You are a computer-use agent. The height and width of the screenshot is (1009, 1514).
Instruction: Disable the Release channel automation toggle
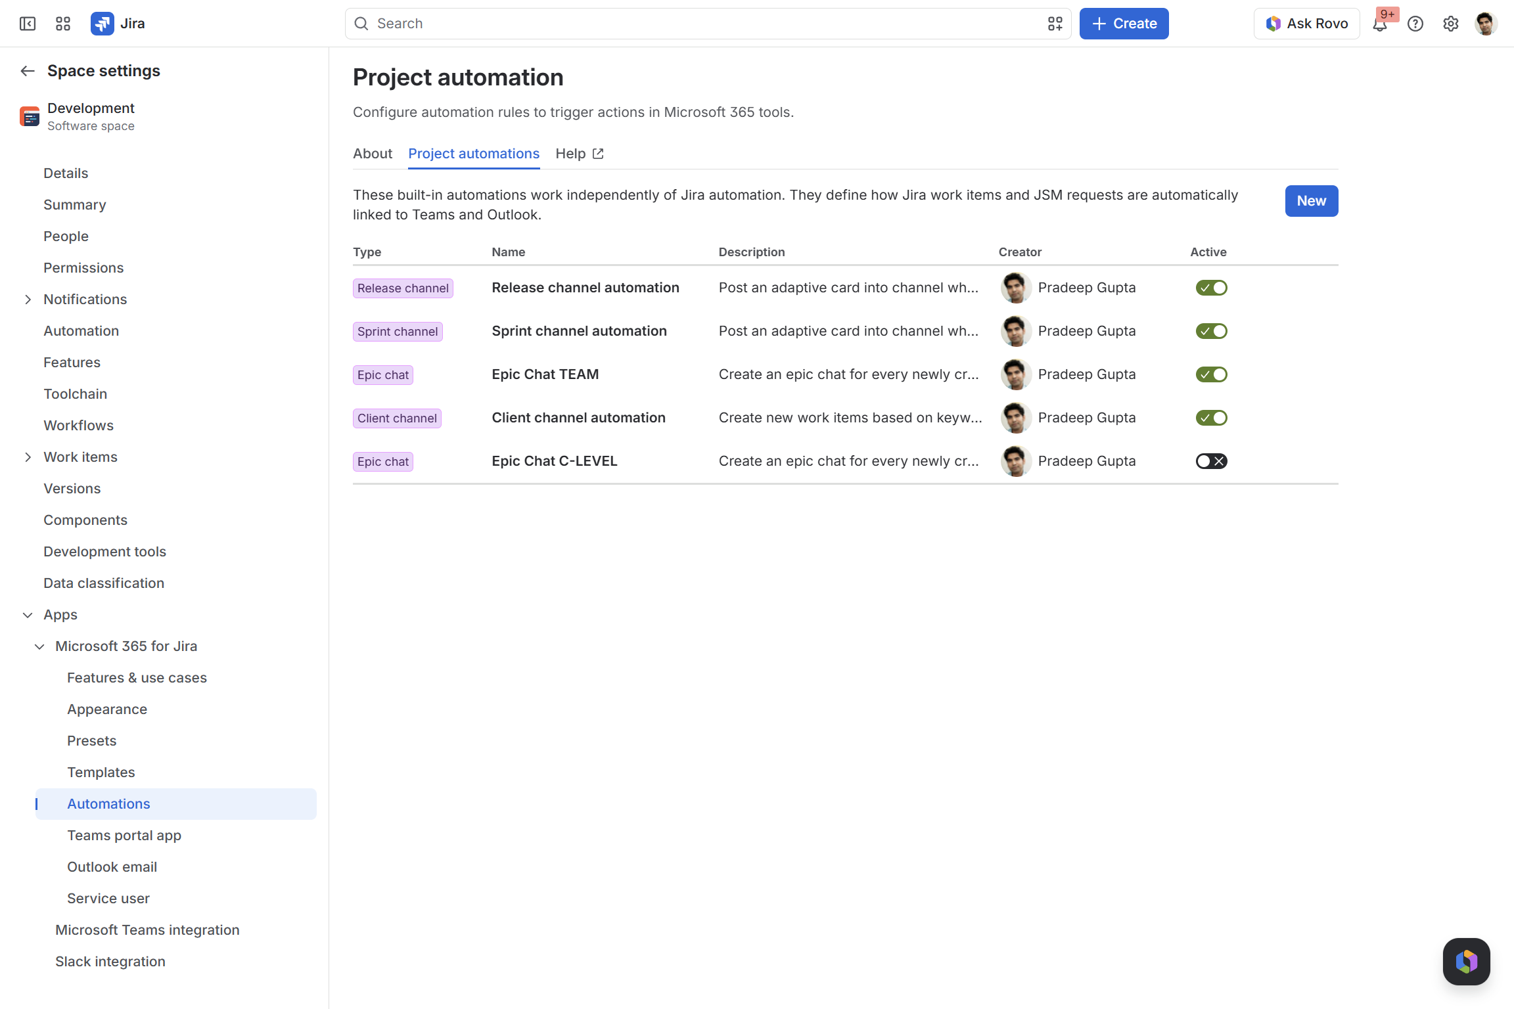pyautogui.click(x=1211, y=288)
